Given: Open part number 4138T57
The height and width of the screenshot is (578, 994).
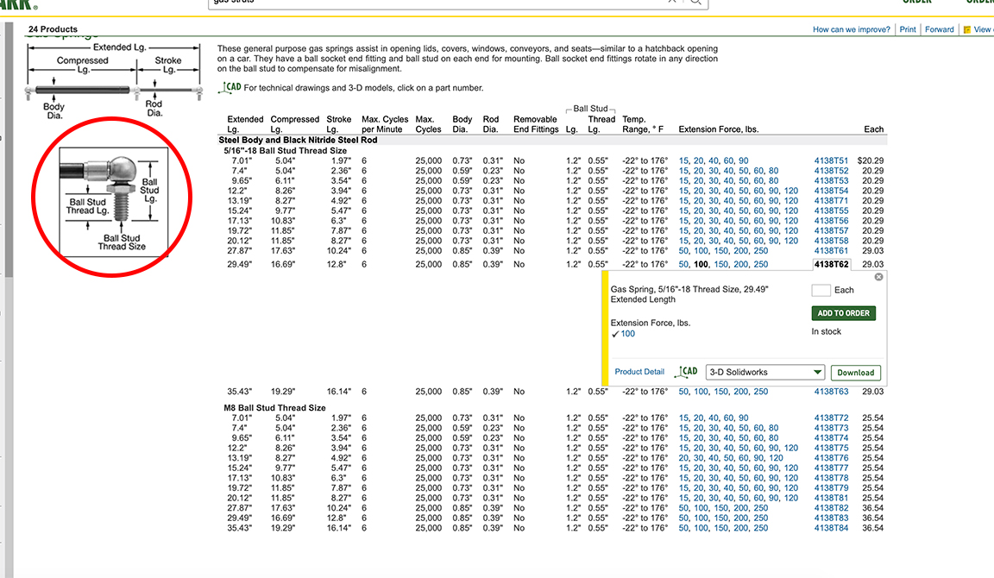Looking at the screenshot, I should pyautogui.click(x=830, y=231).
